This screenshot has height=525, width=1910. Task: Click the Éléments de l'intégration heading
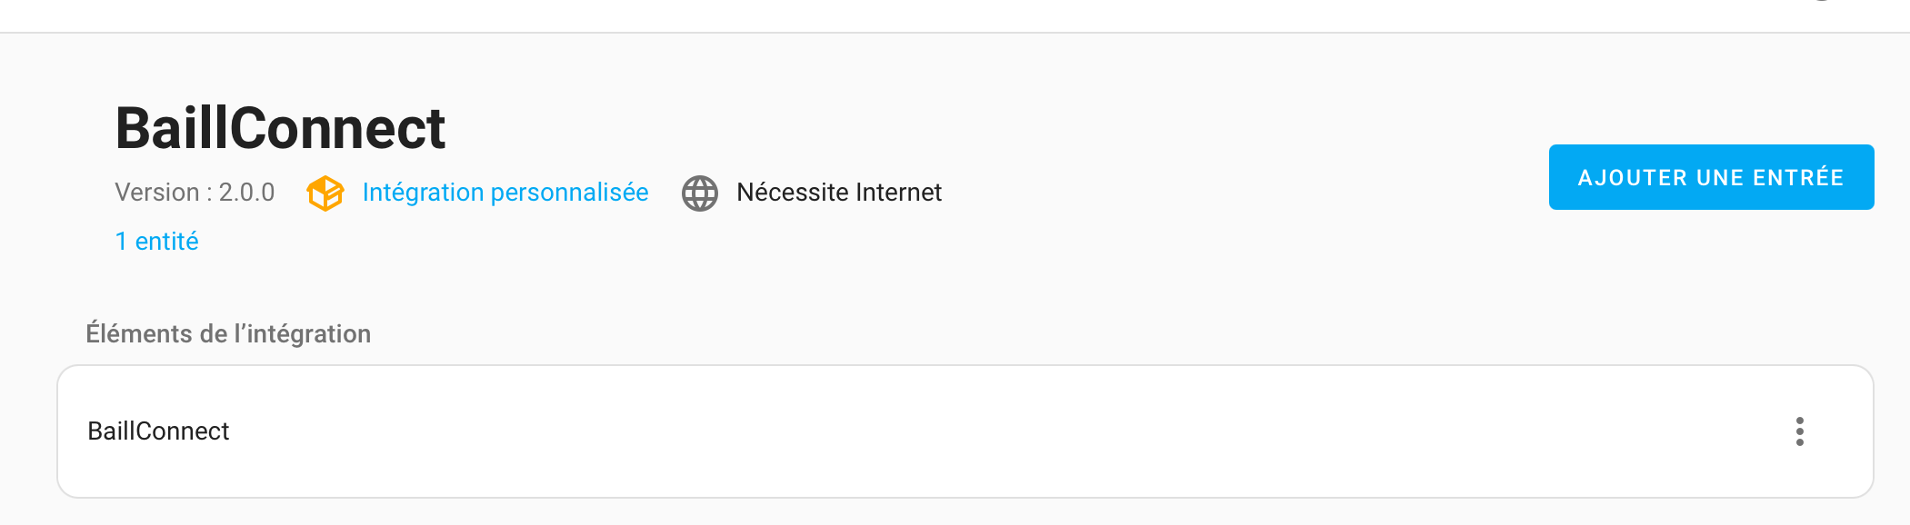point(228,333)
